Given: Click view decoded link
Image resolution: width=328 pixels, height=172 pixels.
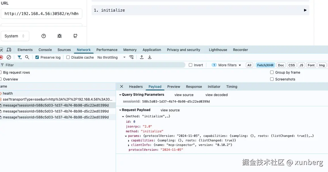Looking at the screenshot, I should 217,95.
